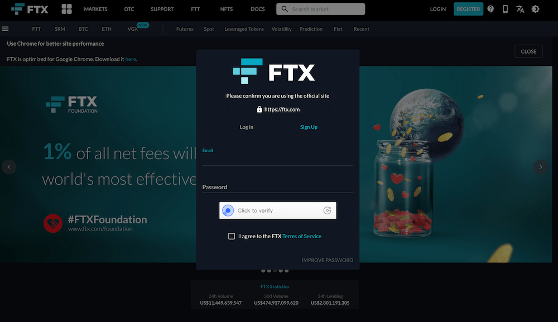The width and height of the screenshot is (558, 322).
Task: Go to previous carousel slide arrow
Action: pyautogui.click(x=9, y=166)
